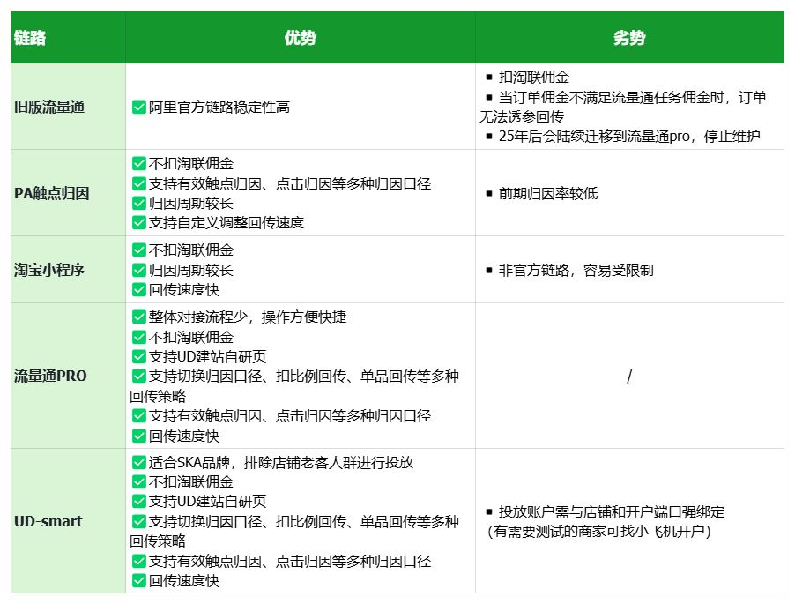Click the checkmark before 支持自定义调整回传速度
The height and width of the screenshot is (604, 795).
[139, 222]
